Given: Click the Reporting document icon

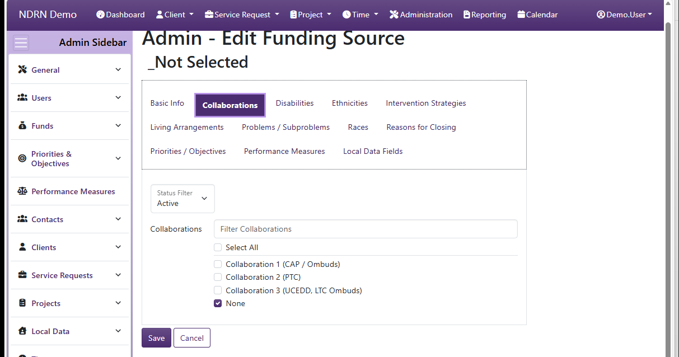Looking at the screenshot, I should point(467,15).
